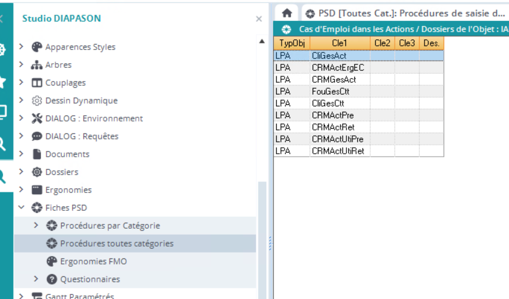The width and height of the screenshot is (509, 299).
Task: Expand Procédures par Catégorie node
Action: pos(36,226)
